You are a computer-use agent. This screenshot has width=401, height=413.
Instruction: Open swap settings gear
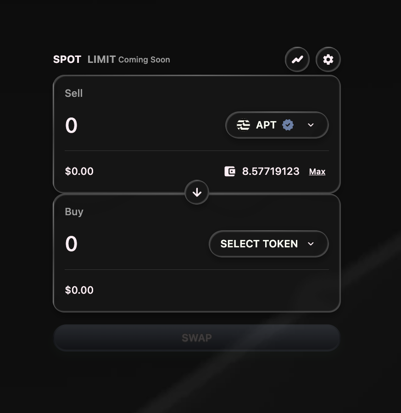pyautogui.click(x=328, y=60)
